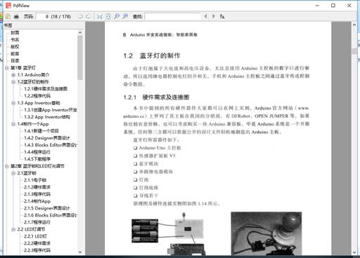Screen dimensions: 360x258
Task: Click the document vertical scrollbar thumb
Action: coord(354,51)
